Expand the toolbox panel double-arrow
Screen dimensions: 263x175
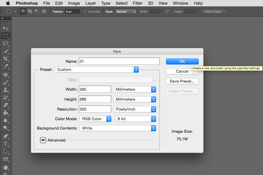click(3, 18)
